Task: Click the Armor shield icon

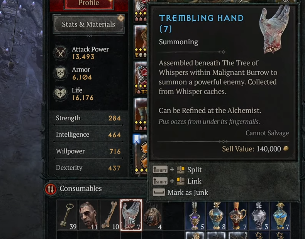Action: click(61, 73)
